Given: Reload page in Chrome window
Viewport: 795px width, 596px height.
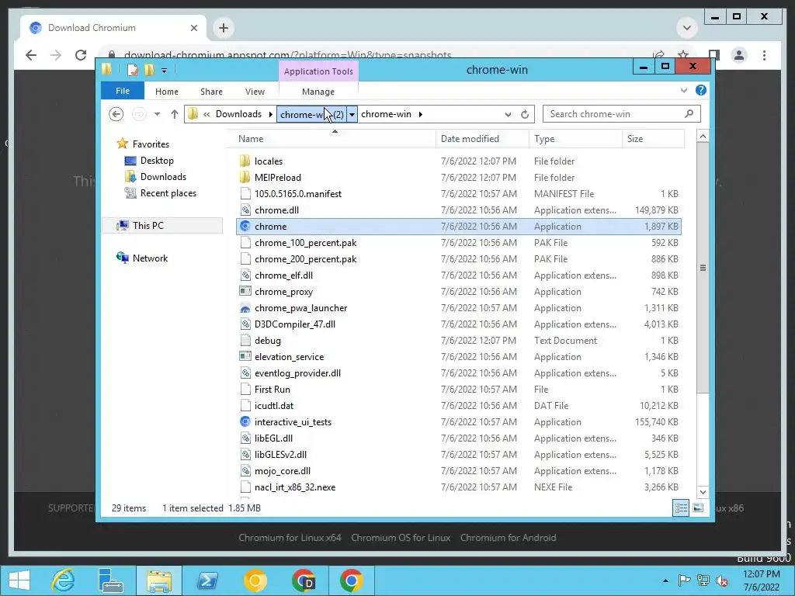Looking at the screenshot, I should (x=81, y=55).
